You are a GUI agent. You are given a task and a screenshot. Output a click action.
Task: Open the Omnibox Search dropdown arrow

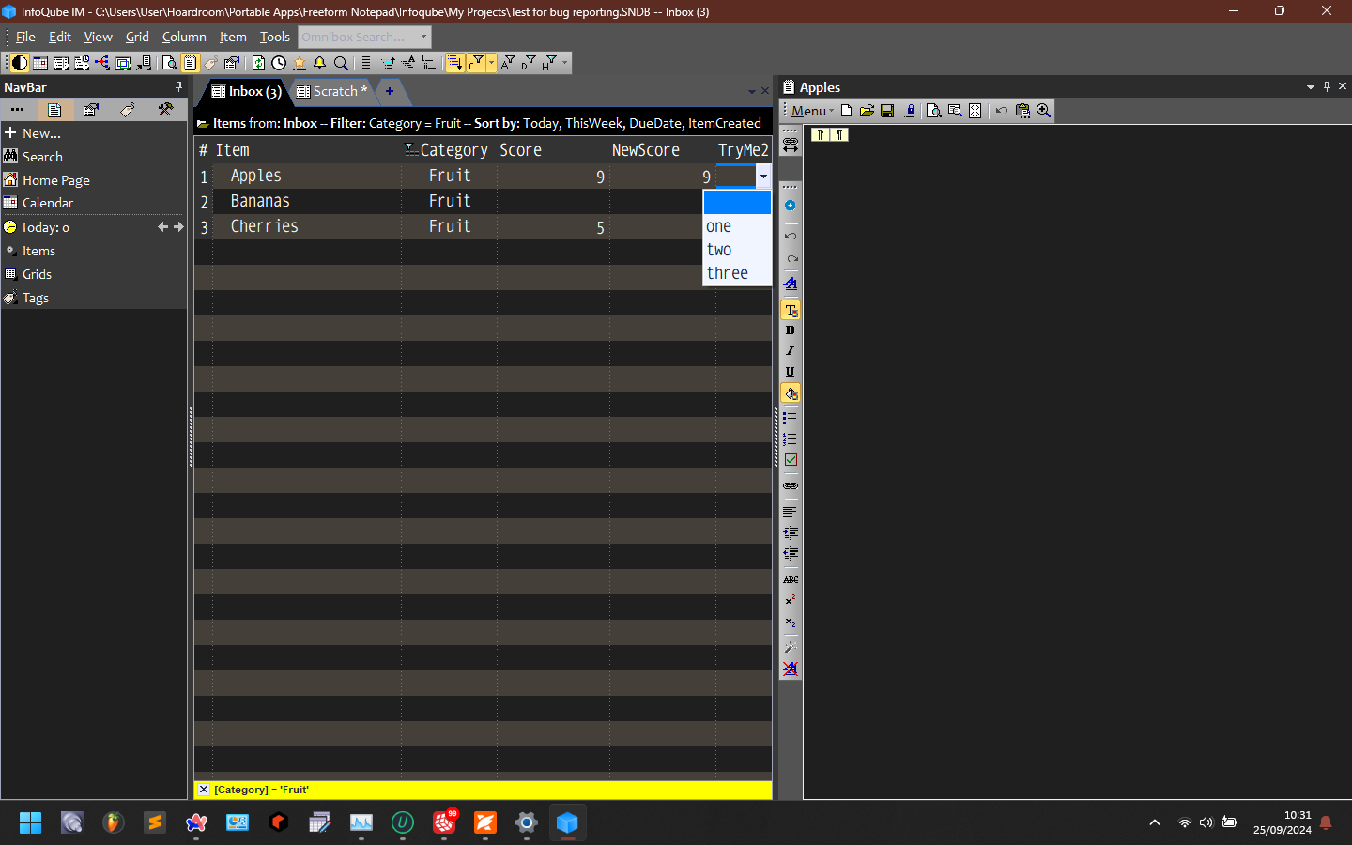[424, 37]
